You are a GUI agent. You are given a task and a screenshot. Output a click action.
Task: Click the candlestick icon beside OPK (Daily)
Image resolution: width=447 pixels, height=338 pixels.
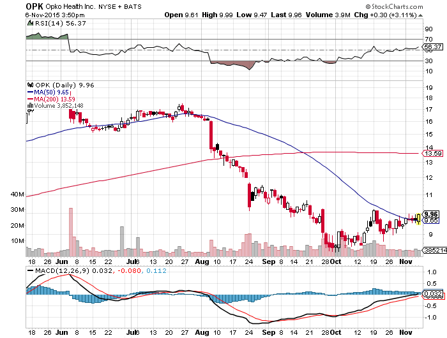[30, 85]
